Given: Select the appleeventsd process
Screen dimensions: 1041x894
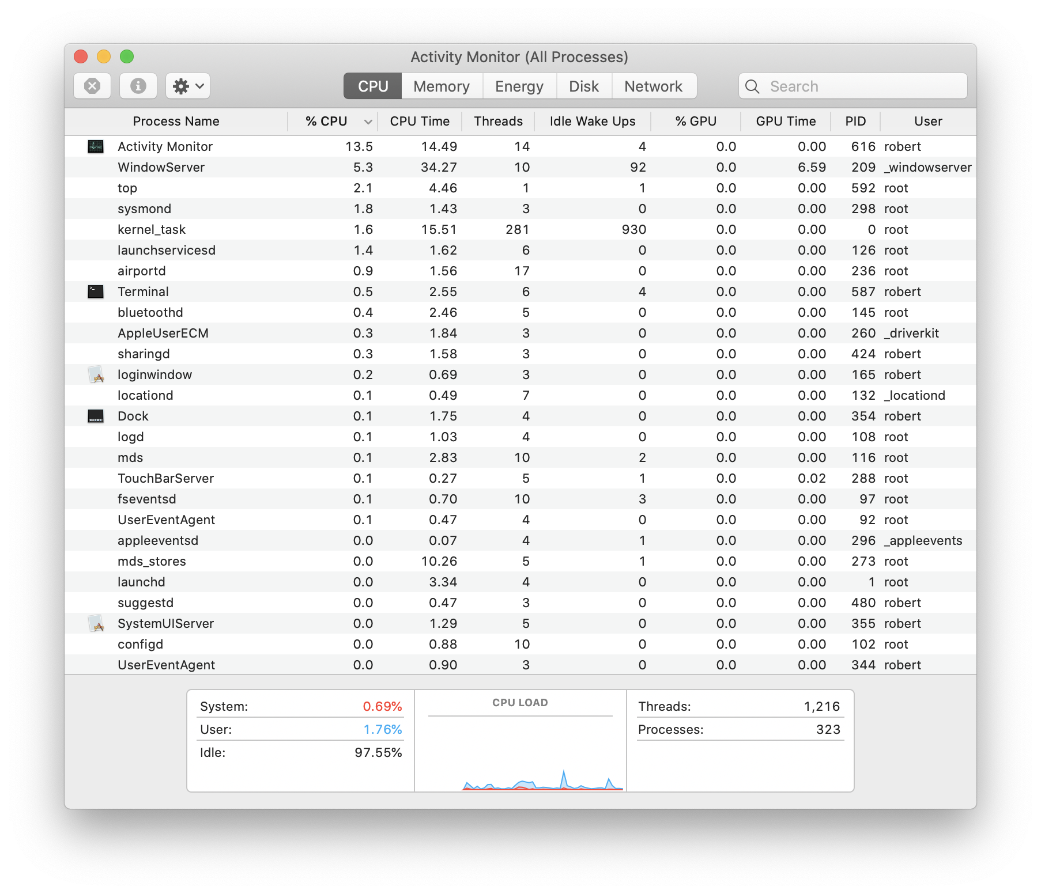Looking at the screenshot, I should pyautogui.click(x=520, y=540).
